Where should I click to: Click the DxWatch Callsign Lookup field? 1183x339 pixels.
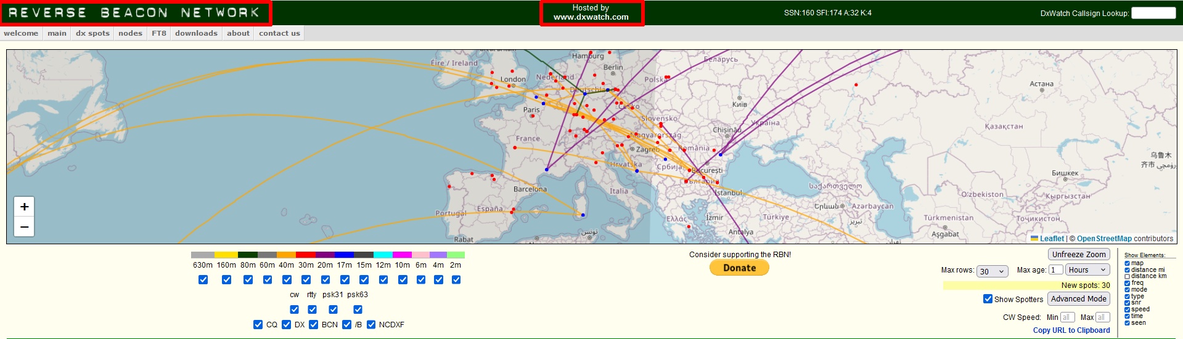(x=1153, y=13)
